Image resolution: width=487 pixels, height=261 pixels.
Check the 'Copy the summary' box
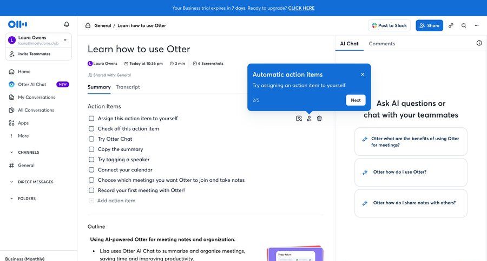coord(91,149)
